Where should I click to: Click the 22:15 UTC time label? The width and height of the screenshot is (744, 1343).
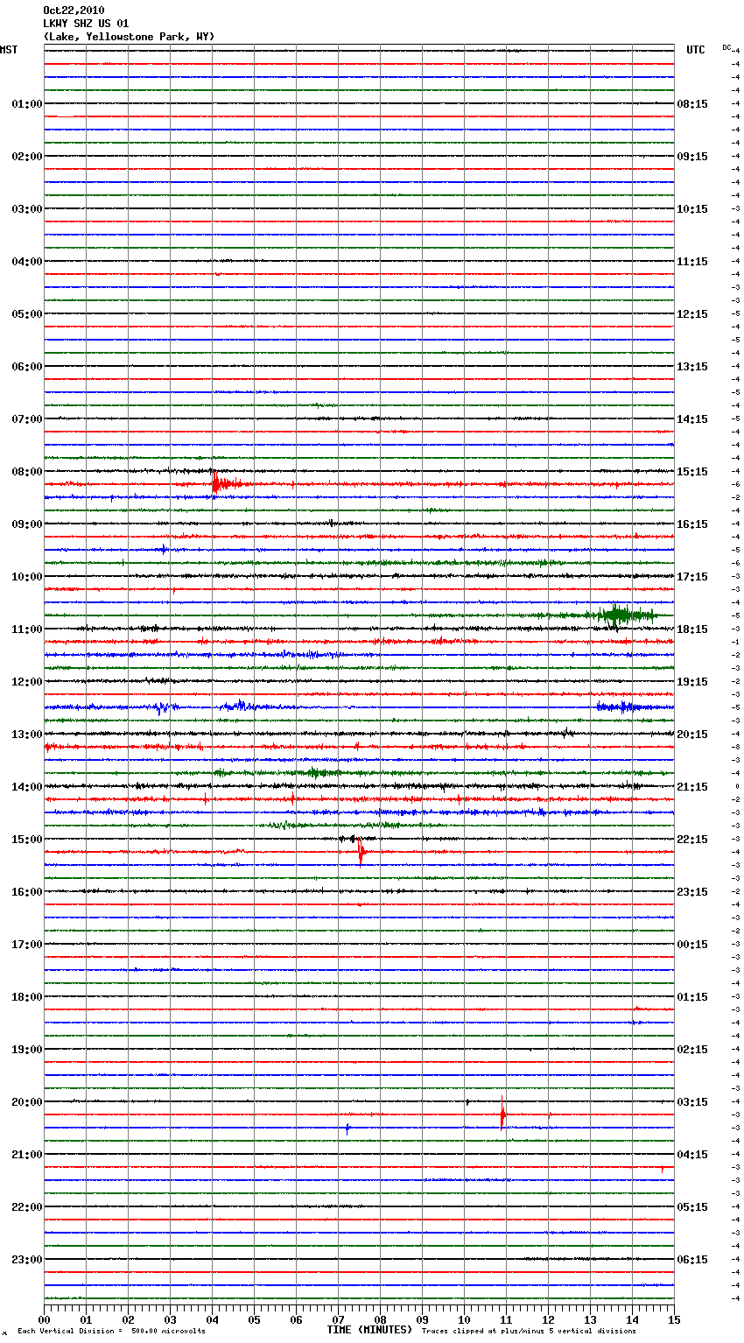pyautogui.click(x=692, y=840)
